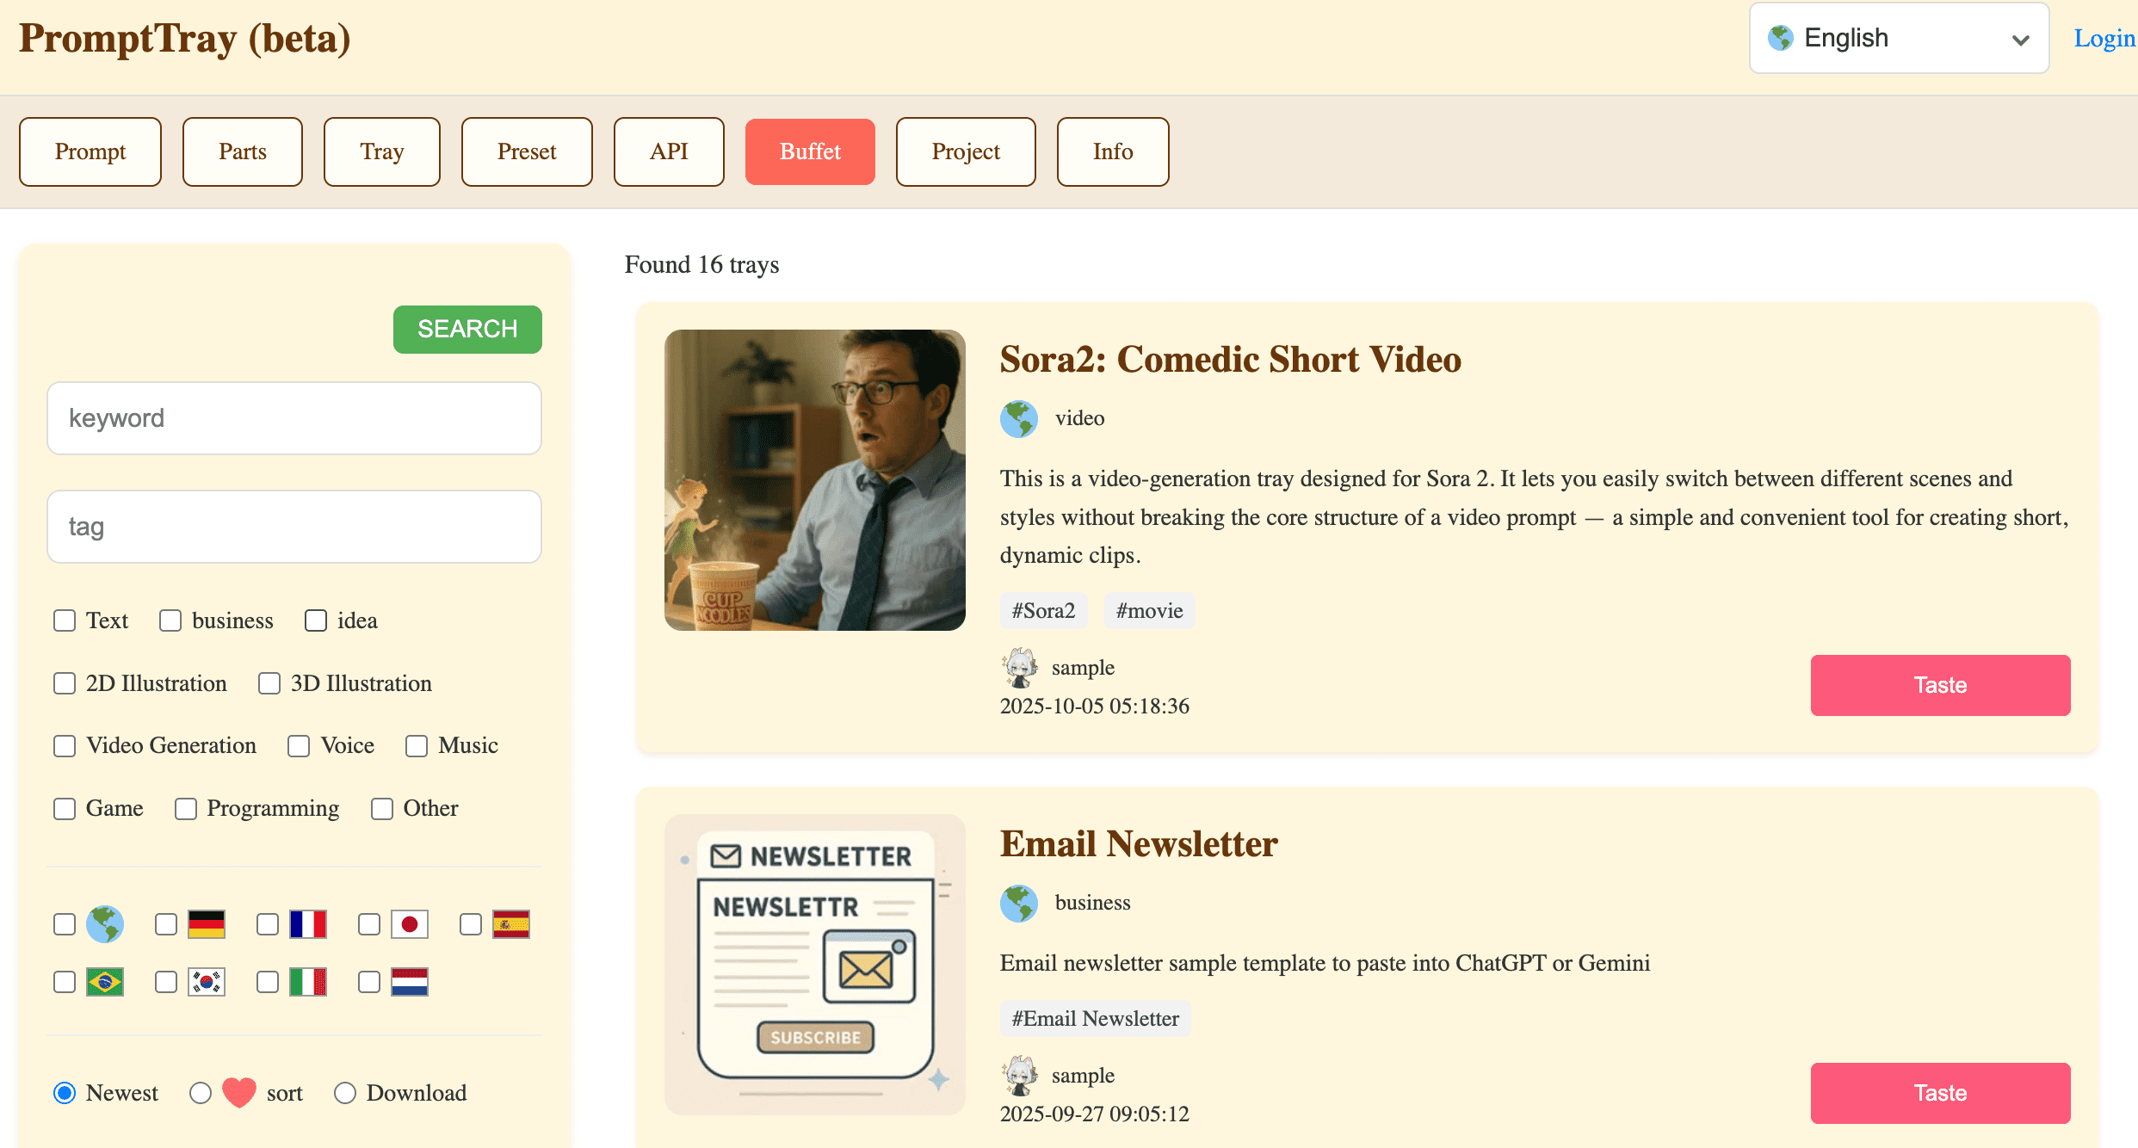The width and height of the screenshot is (2138, 1148).
Task: Open the Sora2 Comedic Short Video thumbnail
Action: pyautogui.click(x=814, y=480)
